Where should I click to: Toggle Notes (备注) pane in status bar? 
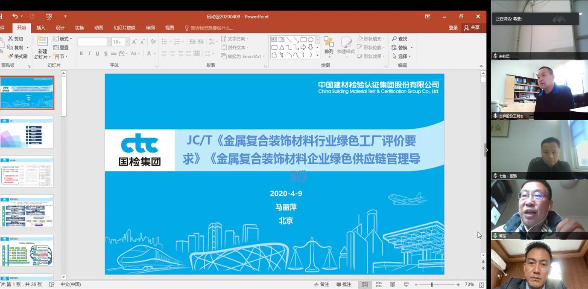322,284
